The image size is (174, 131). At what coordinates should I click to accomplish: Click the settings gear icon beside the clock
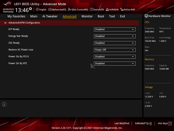(31, 9)
